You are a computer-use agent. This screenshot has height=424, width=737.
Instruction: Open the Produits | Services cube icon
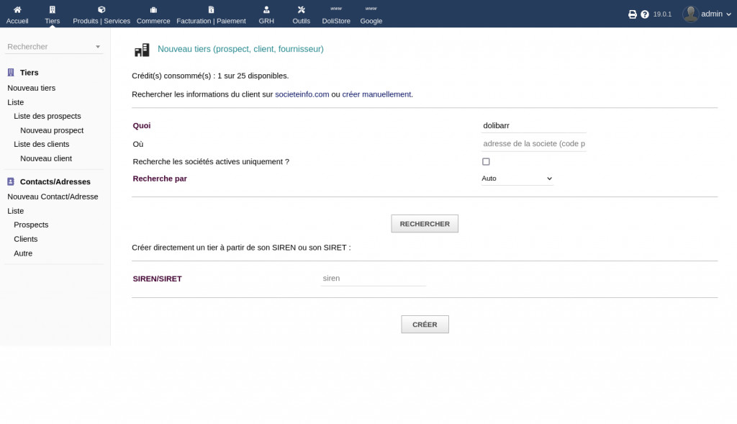click(x=101, y=10)
